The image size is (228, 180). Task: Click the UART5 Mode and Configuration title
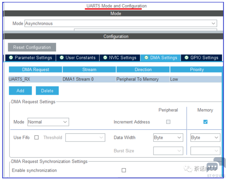(116, 6)
